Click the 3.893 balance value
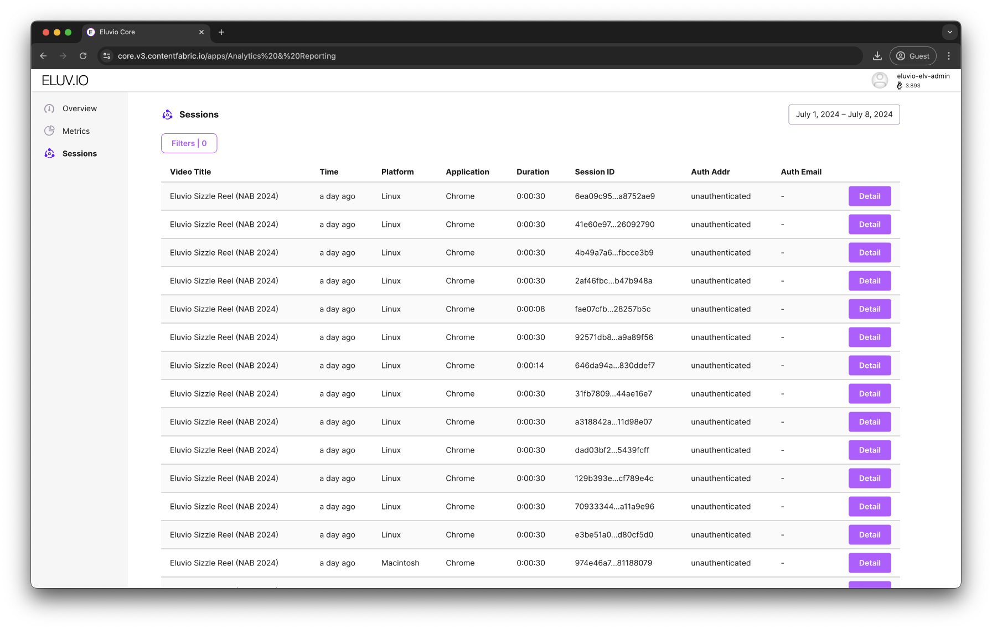 [913, 86]
